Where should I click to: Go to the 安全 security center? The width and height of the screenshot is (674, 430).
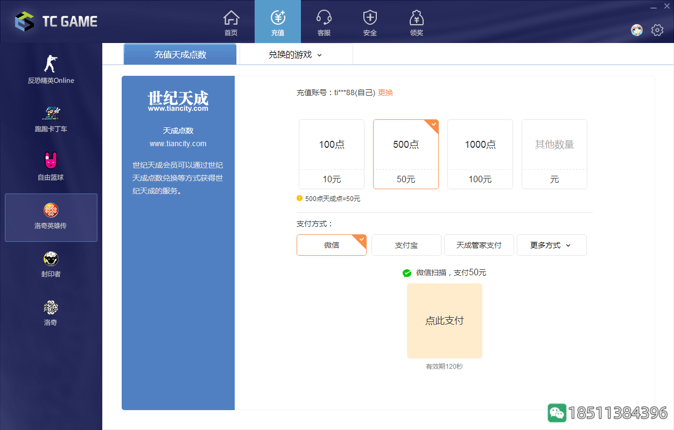pyautogui.click(x=369, y=21)
